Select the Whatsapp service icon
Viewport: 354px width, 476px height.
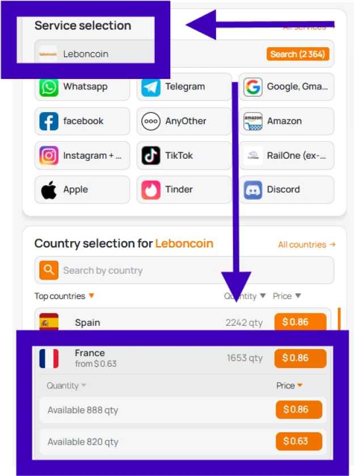point(49,87)
